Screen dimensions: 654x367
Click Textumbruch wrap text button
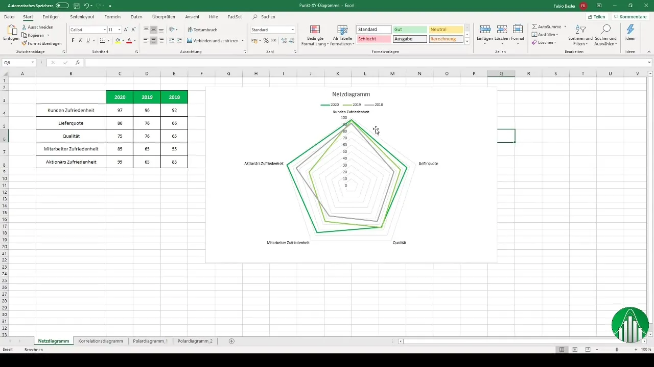(202, 30)
